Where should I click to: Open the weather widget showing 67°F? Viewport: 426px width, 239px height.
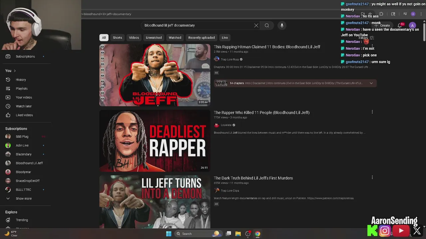click(x=11, y=234)
